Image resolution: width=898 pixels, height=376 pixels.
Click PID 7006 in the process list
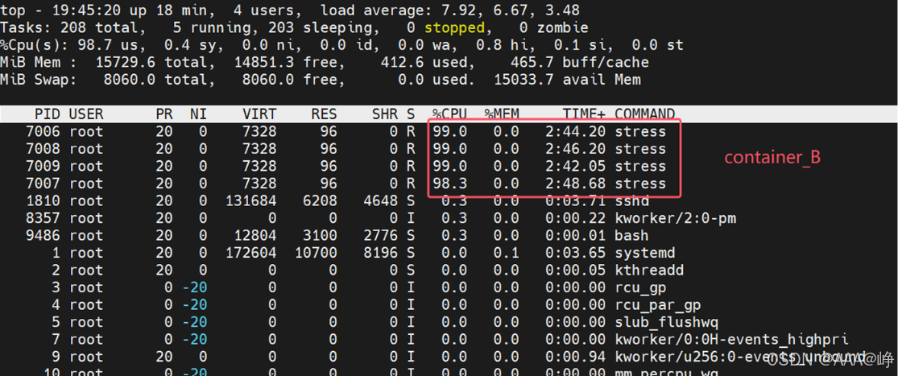[43, 131]
